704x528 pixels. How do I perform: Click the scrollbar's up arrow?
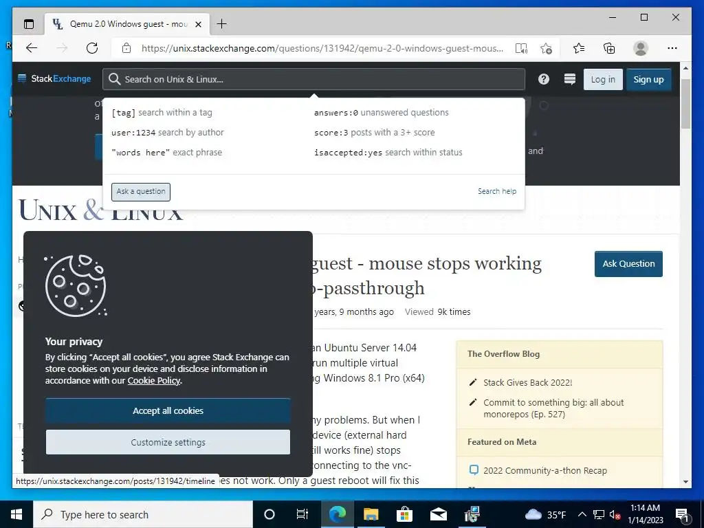[685, 68]
